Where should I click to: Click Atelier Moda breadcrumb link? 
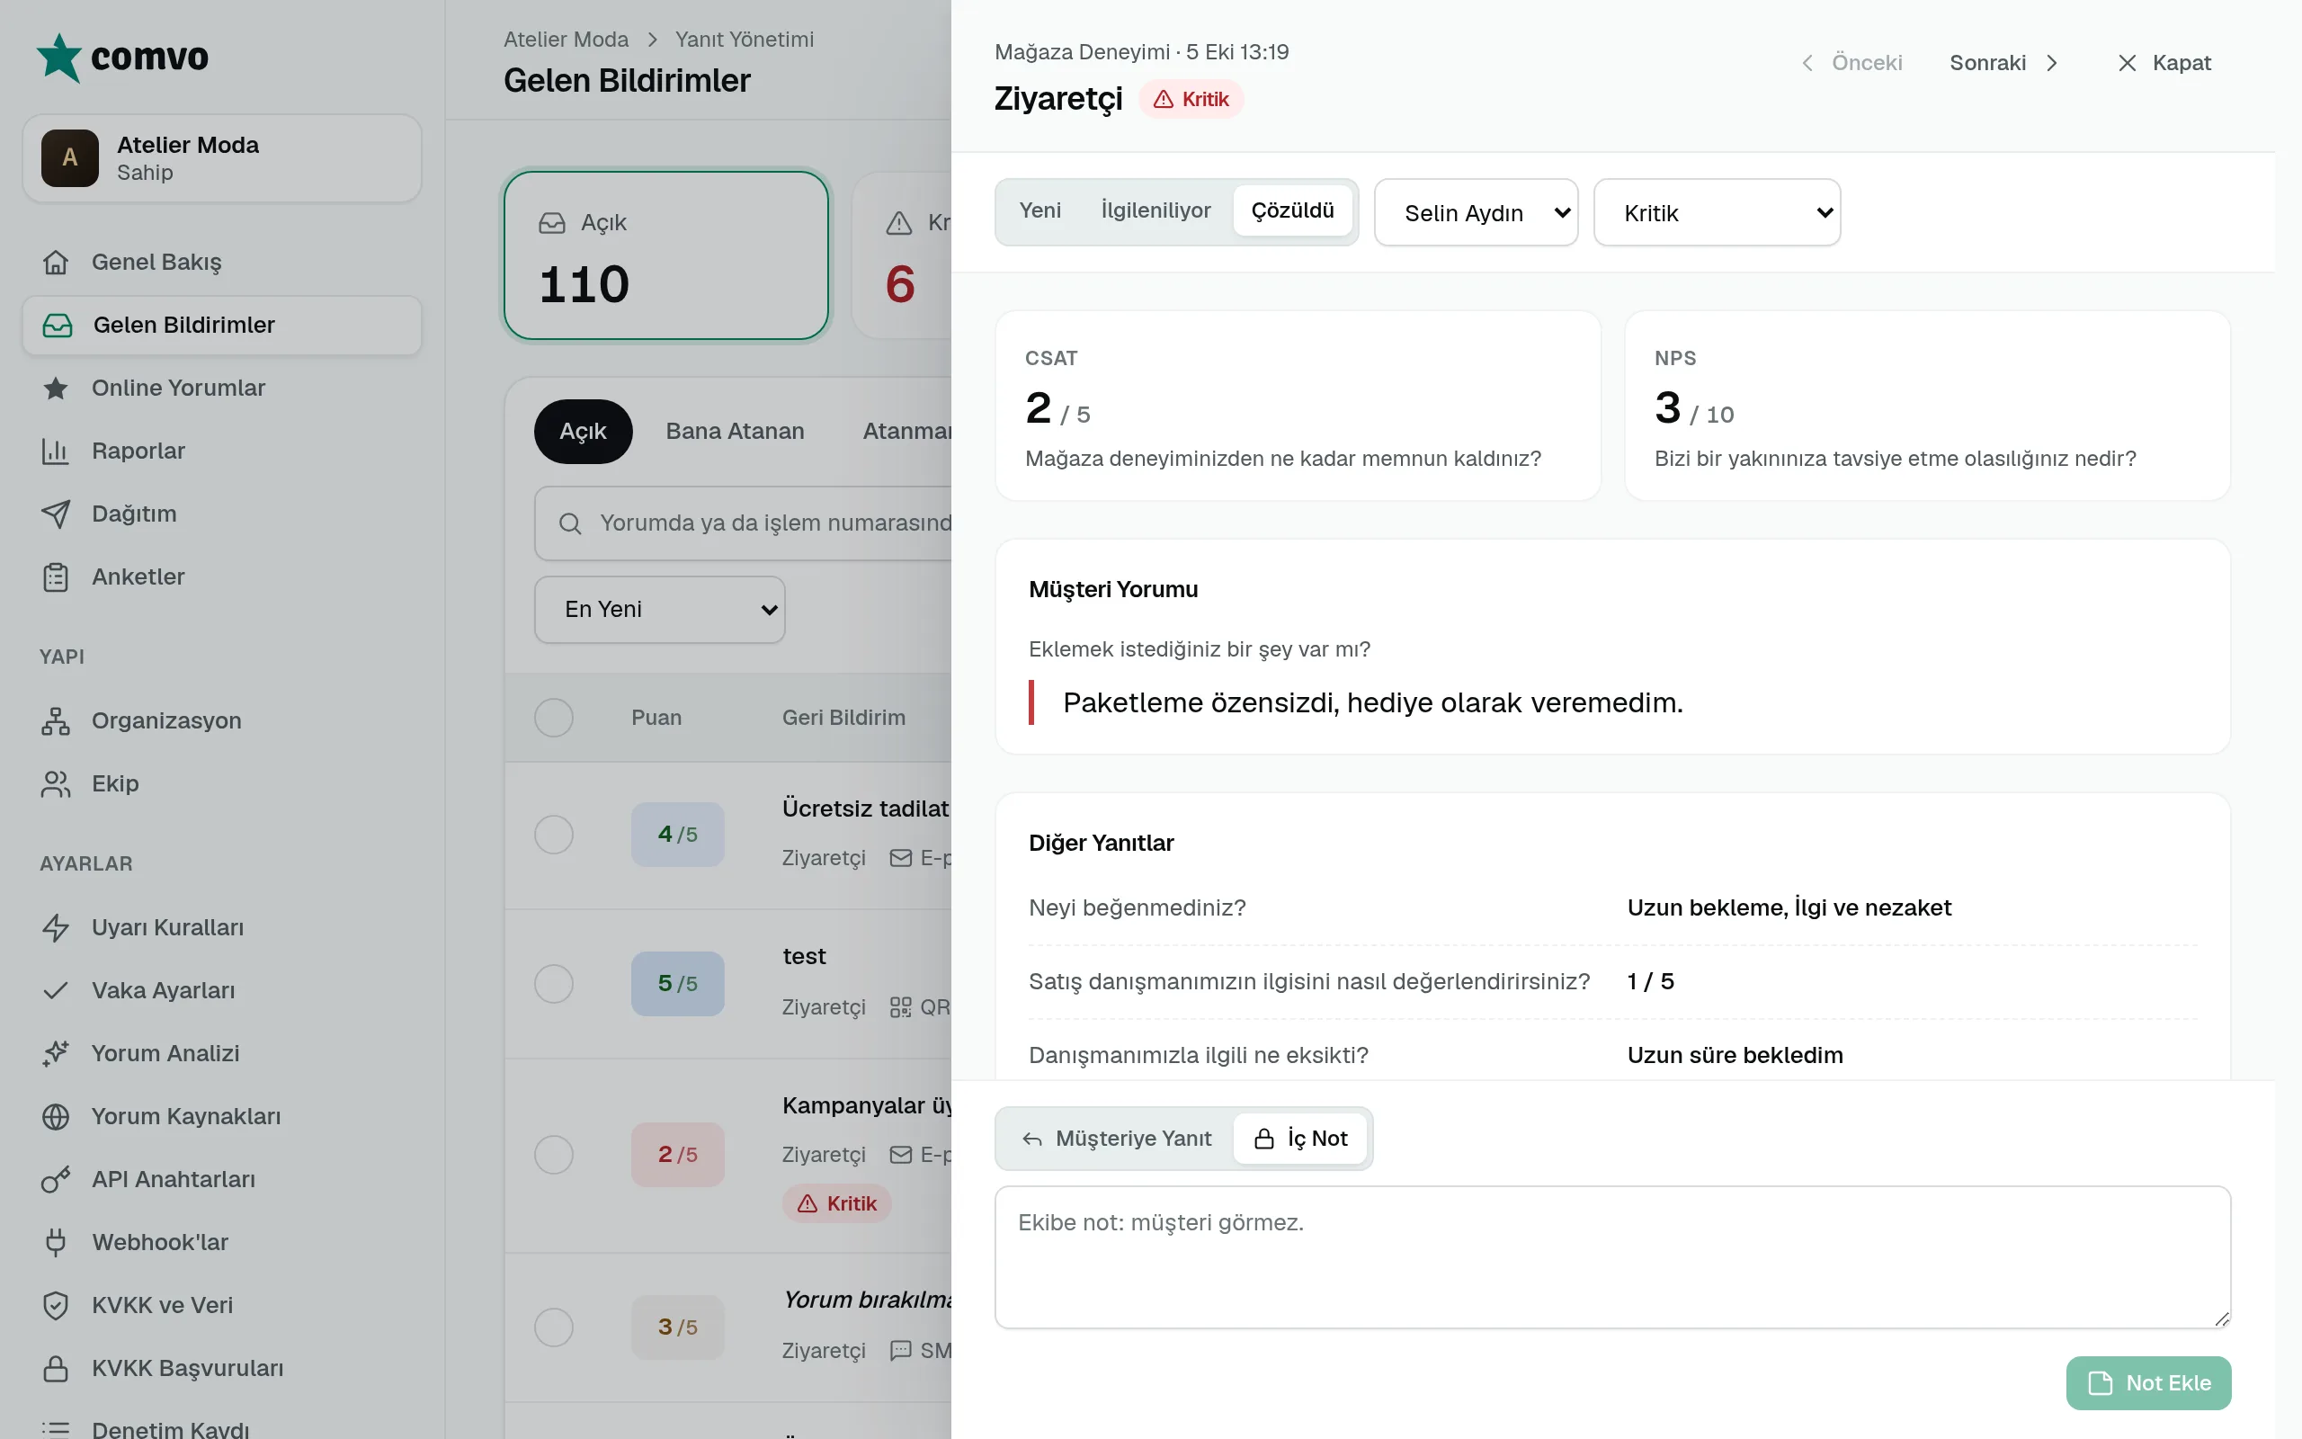pyautogui.click(x=566, y=39)
